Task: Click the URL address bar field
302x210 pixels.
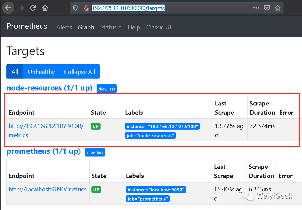Action: point(176,8)
